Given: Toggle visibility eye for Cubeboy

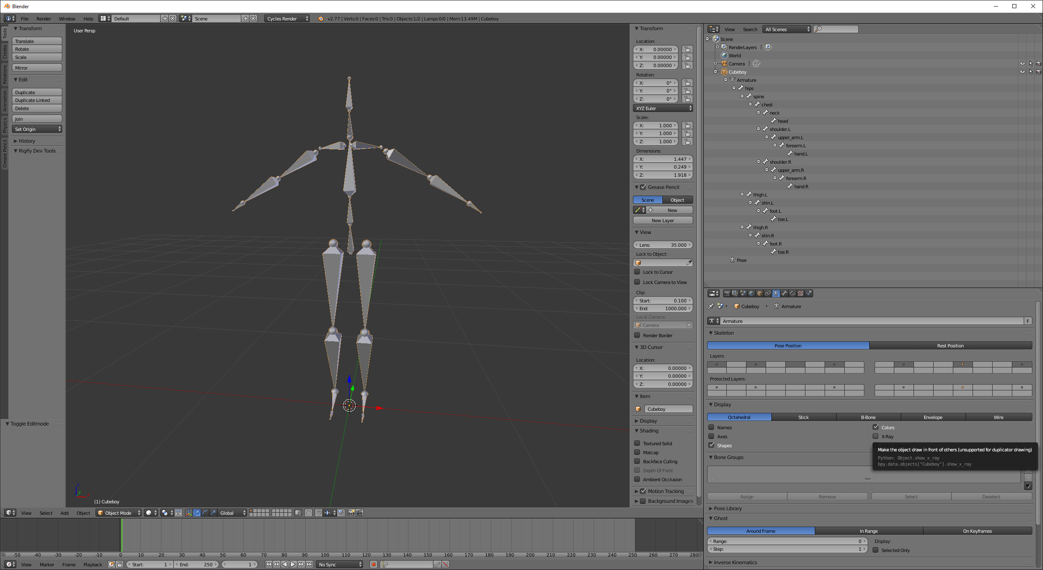Looking at the screenshot, I should (1022, 72).
